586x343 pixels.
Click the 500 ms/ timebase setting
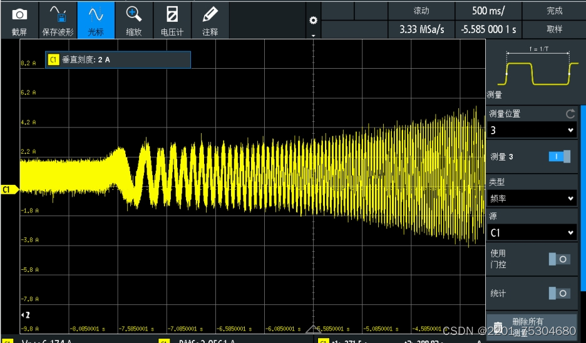click(x=488, y=11)
